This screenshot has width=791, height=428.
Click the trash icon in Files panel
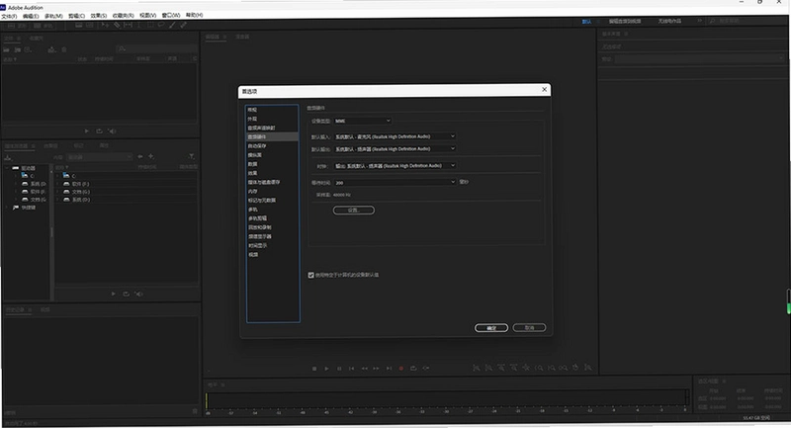pyautogui.click(x=64, y=49)
